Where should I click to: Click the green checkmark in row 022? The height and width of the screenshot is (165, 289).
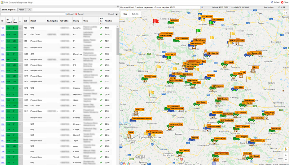[x=101, y=47]
